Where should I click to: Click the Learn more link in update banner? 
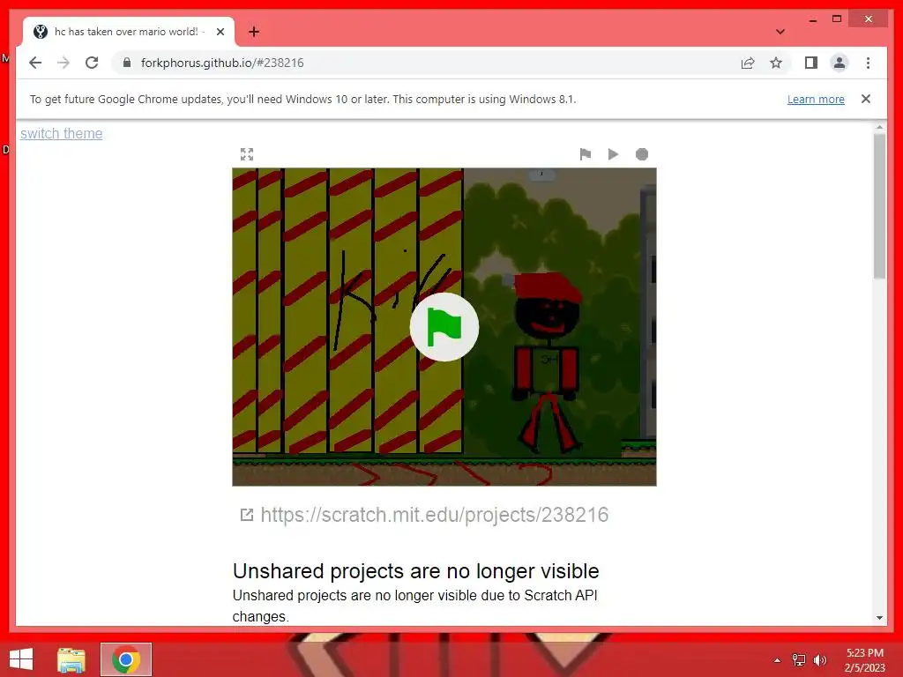pyautogui.click(x=816, y=99)
